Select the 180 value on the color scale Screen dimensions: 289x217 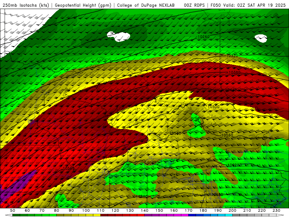pos(203,210)
